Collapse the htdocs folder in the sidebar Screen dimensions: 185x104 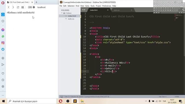[62, 13]
